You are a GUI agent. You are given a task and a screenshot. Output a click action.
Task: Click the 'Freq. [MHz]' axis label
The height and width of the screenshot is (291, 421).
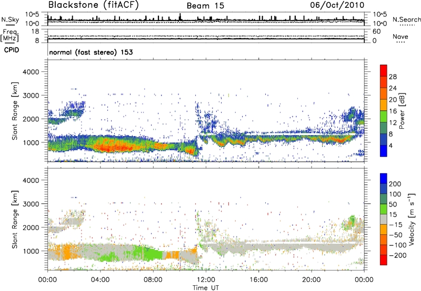[x=9, y=35]
